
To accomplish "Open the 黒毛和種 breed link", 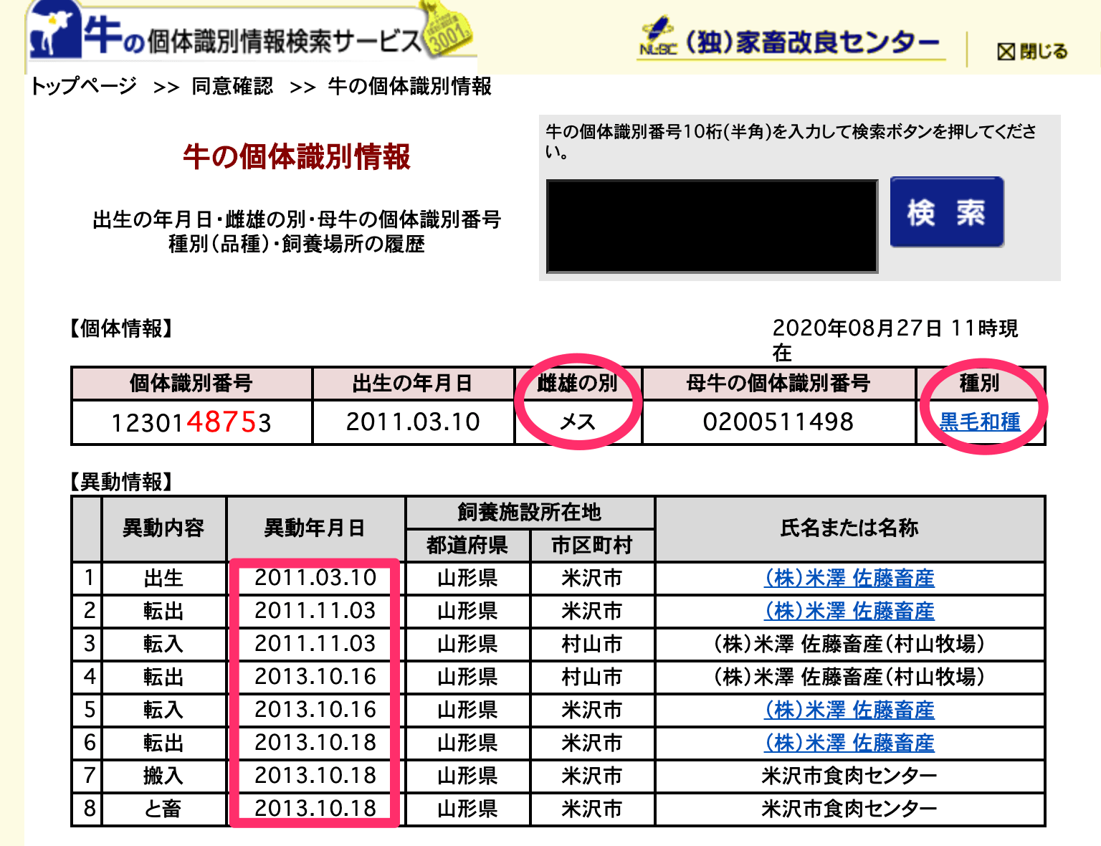I will tap(980, 422).
